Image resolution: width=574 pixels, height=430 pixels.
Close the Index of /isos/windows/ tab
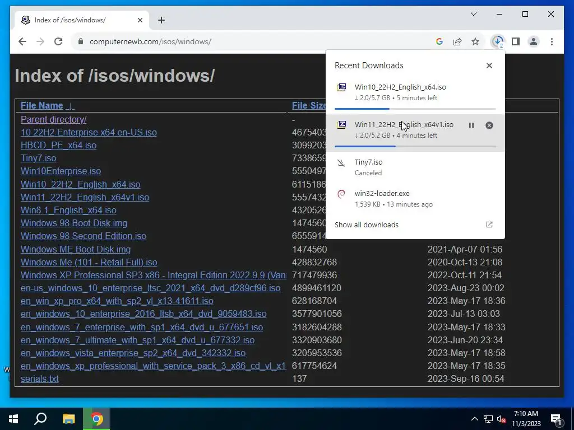[x=140, y=20]
